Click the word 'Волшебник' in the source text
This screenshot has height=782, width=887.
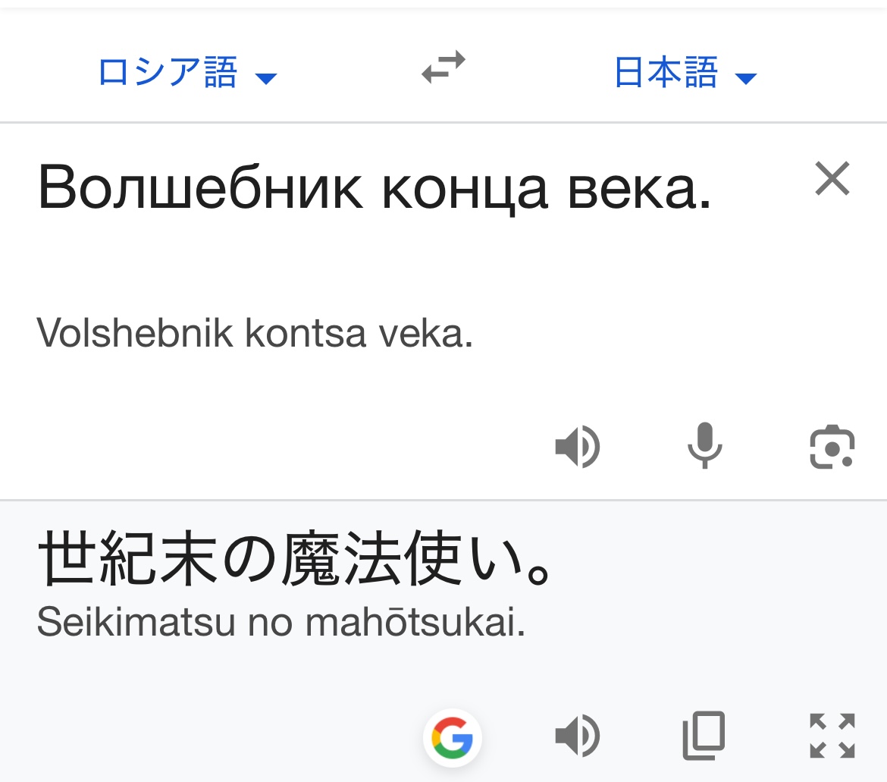(x=200, y=187)
